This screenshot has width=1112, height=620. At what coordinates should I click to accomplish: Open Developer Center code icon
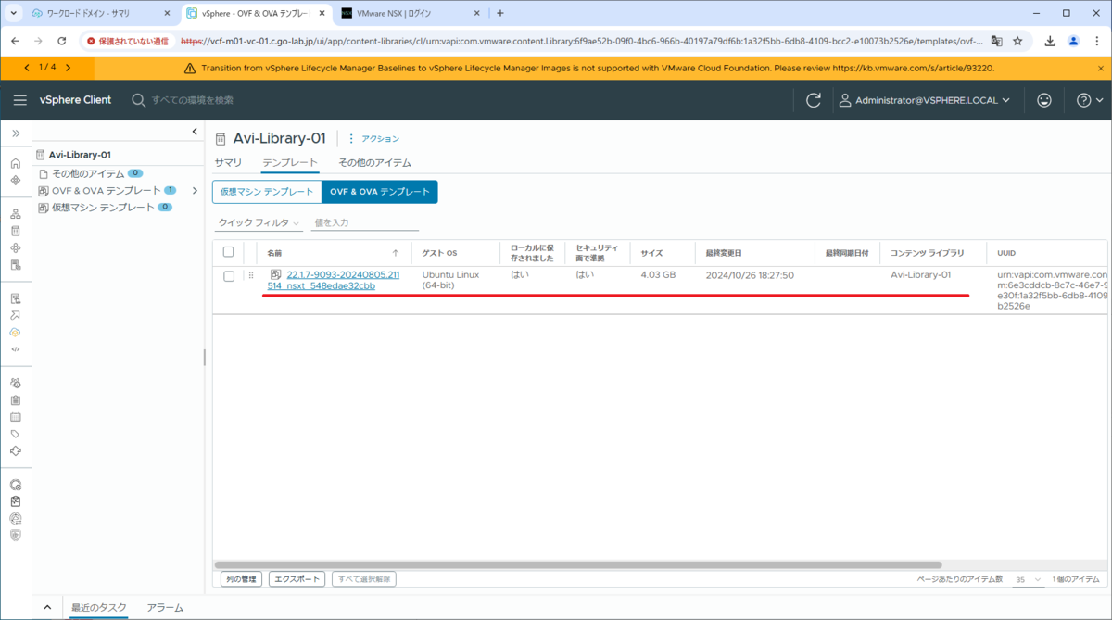[x=16, y=349]
